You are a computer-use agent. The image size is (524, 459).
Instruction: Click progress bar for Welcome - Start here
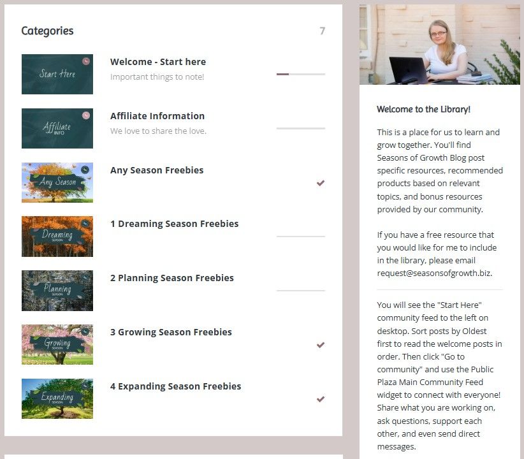[301, 74]
